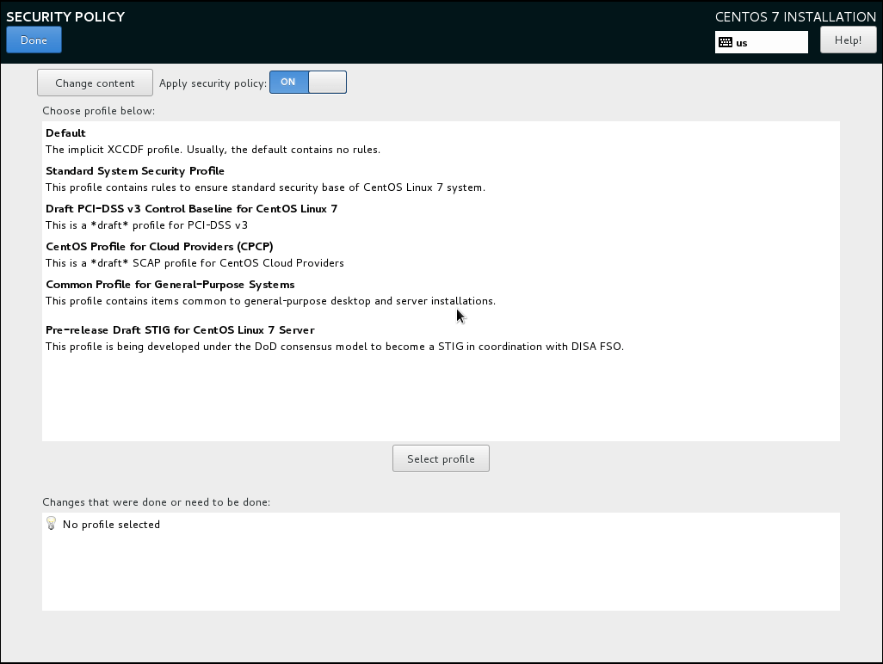Viewport: 883px width, 664px height.
Task: Click the *draft* profile for PCI-DSS v3 line
Action: click(x=146, y=225)
